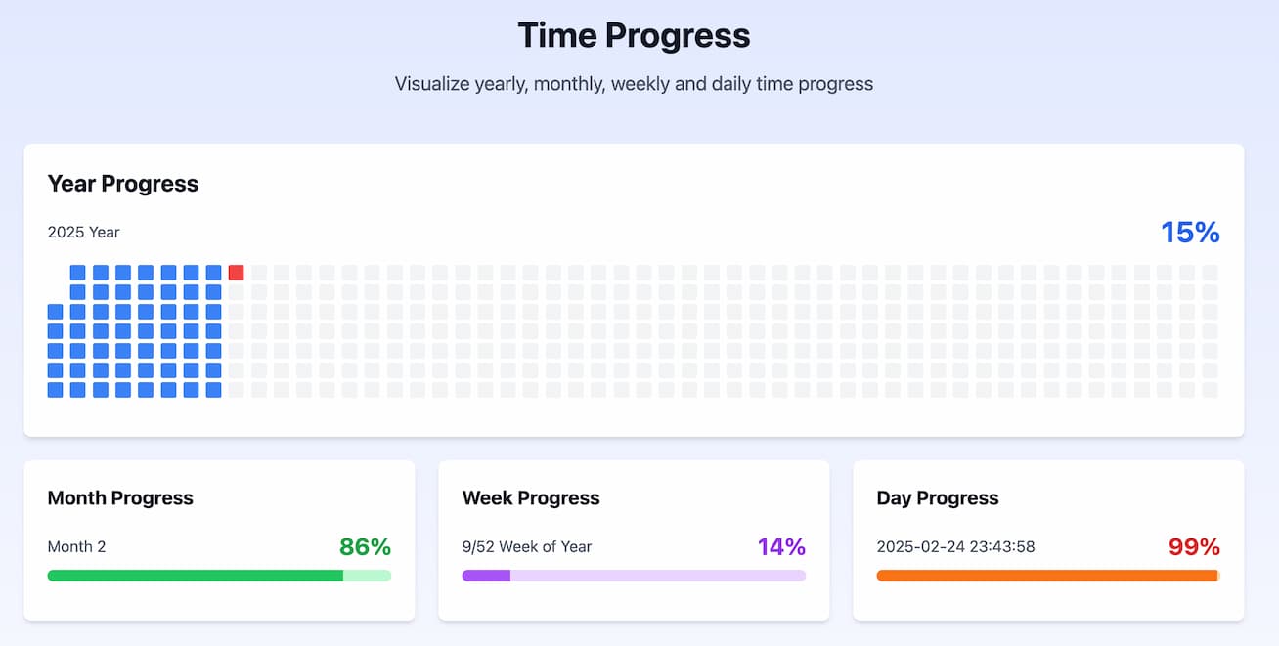Click the red 99% day percentage
The height and width of the screenshot is (646, 1279).
[1194, 547]
